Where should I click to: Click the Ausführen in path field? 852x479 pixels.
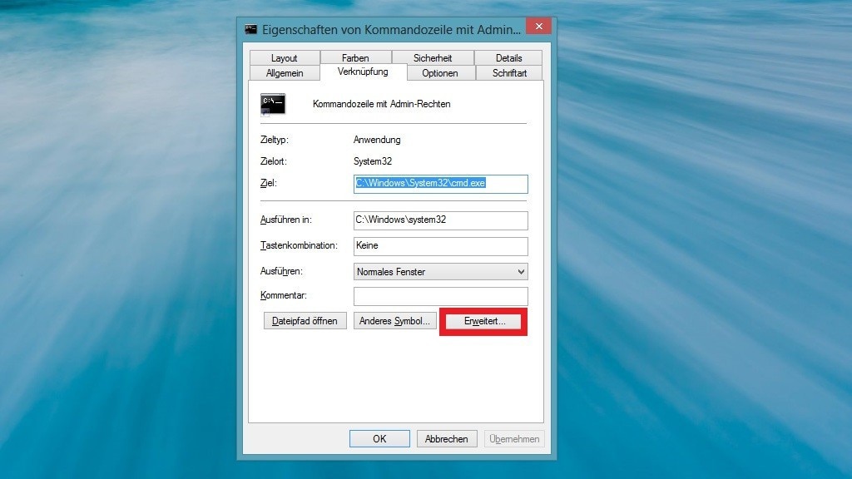pos(439,220)
